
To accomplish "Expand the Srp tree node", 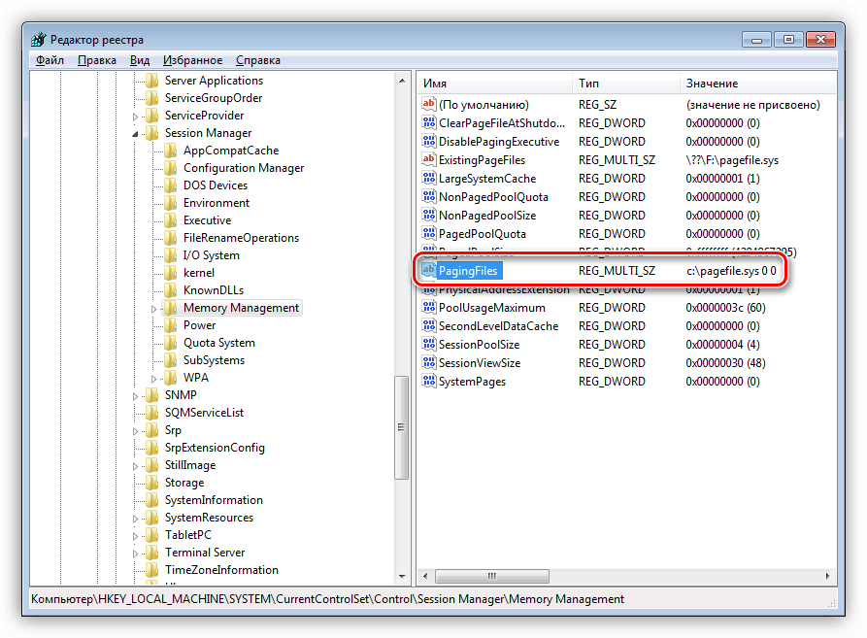I will click(136, 431).
